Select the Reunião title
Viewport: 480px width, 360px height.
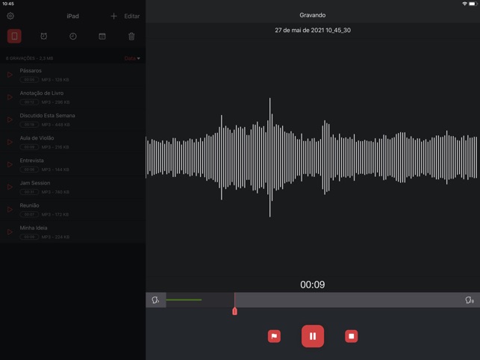tap(29, 205)
